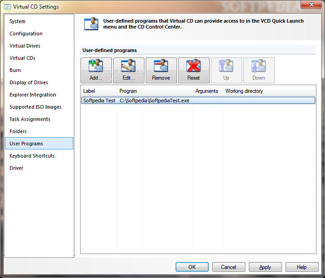Click the User Programs header icon
Screen dimensions: 325x278
coord(91,24)
